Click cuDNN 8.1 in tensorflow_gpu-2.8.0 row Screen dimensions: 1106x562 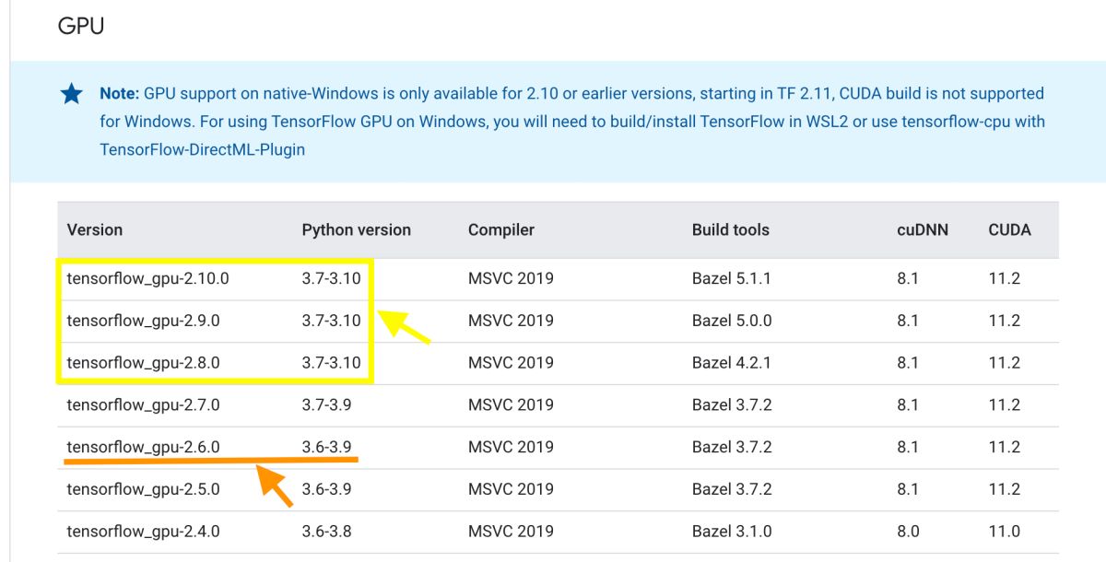tap(908, 363)
